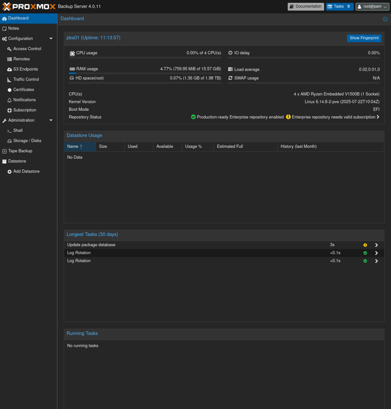Expand Update package database task details
The width and height of the screenshot is (391, 409).
tap(376, 245)
